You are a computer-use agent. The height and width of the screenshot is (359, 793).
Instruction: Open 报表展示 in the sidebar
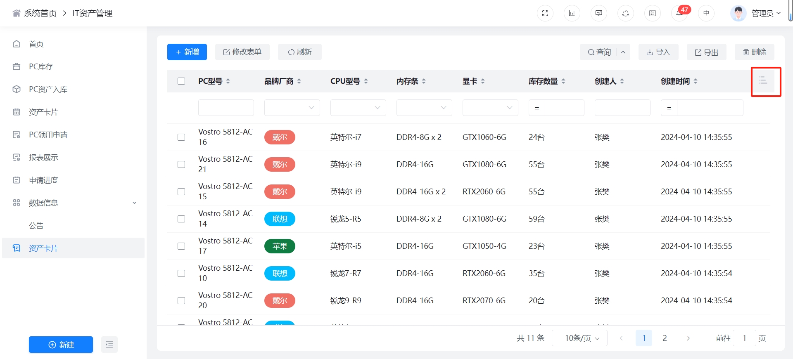tap(74, 157)
